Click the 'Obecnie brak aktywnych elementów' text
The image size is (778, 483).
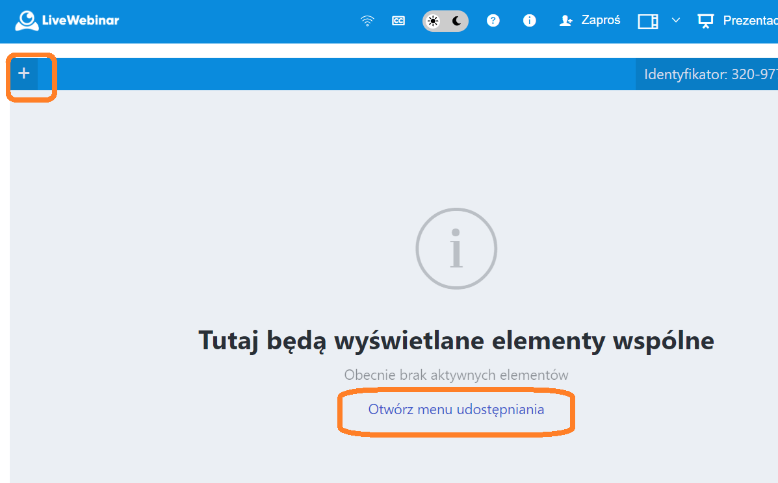pos(456,375)
